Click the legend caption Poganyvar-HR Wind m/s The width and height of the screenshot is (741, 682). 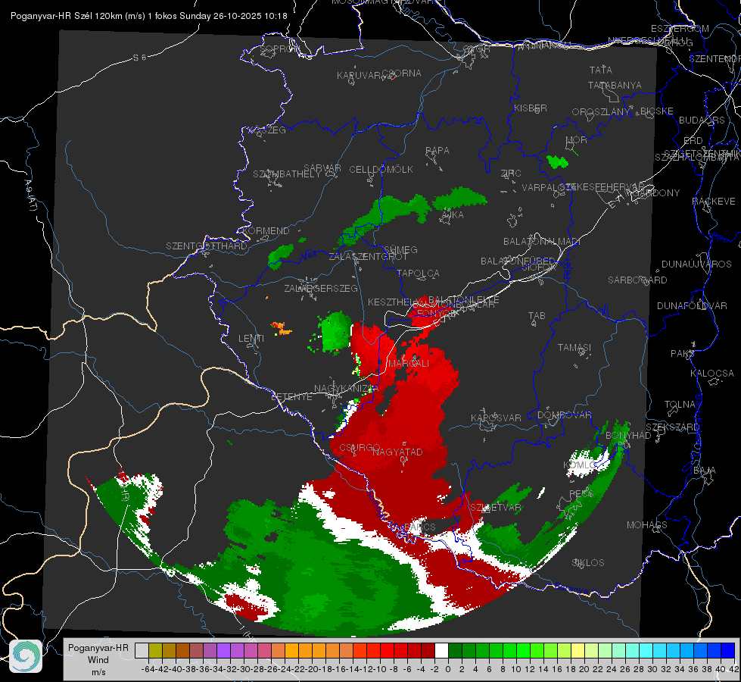pyautogui.click(x=98, y=660)
